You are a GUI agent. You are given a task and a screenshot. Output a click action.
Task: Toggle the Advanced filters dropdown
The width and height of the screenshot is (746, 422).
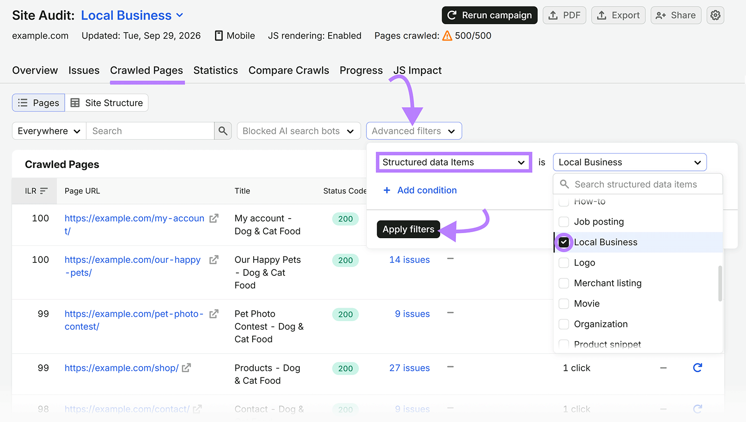coord(414,131)
